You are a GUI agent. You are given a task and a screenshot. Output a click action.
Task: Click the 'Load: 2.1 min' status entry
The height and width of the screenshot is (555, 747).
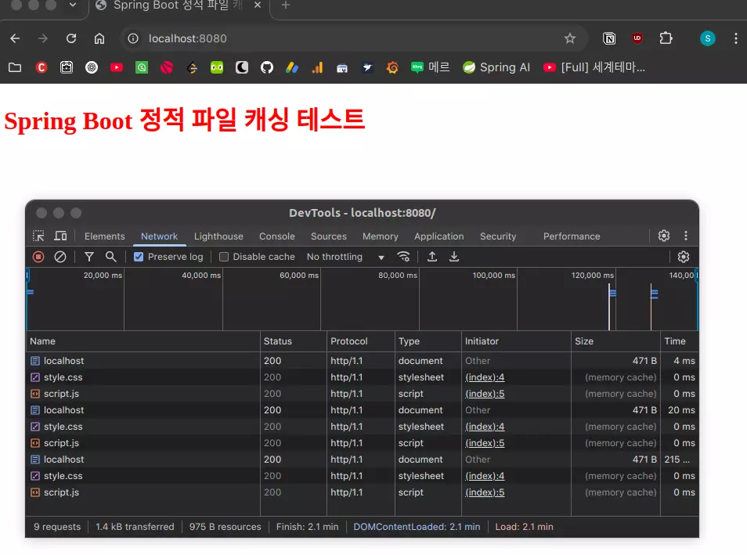(524, 527)
